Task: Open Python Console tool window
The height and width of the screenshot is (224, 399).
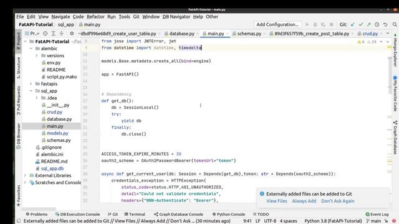Action: [x=229, y=214]
